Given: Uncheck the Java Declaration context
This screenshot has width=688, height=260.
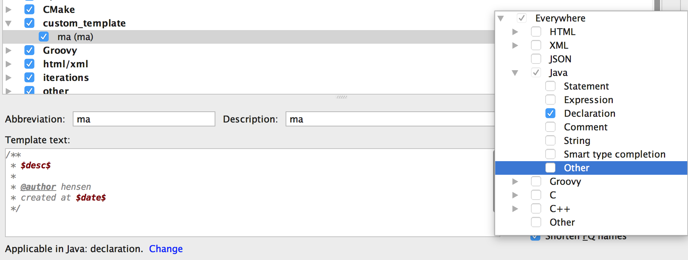Looking at the screenshot, I should click(550, 113).
